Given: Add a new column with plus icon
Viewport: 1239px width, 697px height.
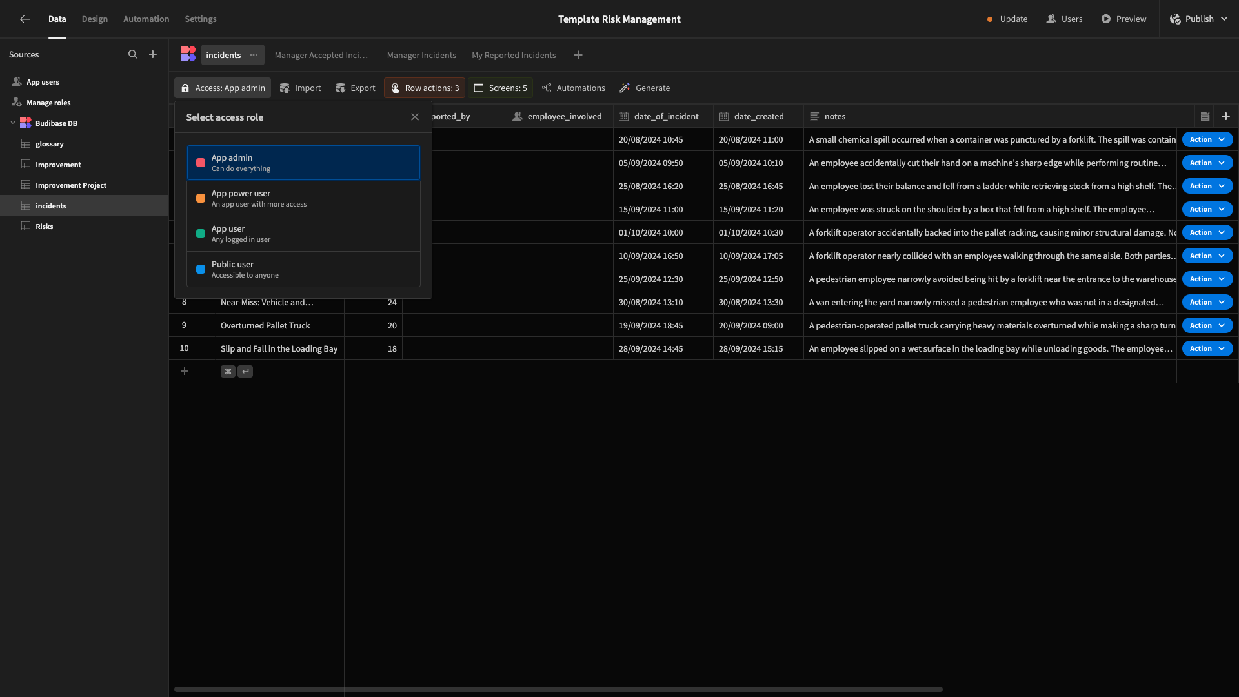Looking at the screenshot, I should (x=1226, y=117).
